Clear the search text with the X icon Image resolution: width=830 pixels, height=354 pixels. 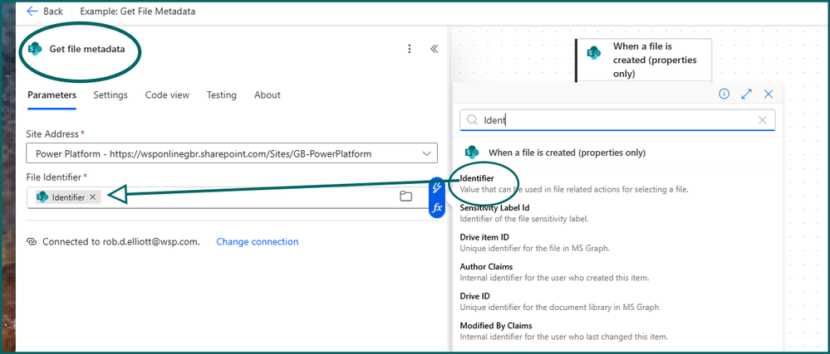pyautogui.click(x=763, y=120)
